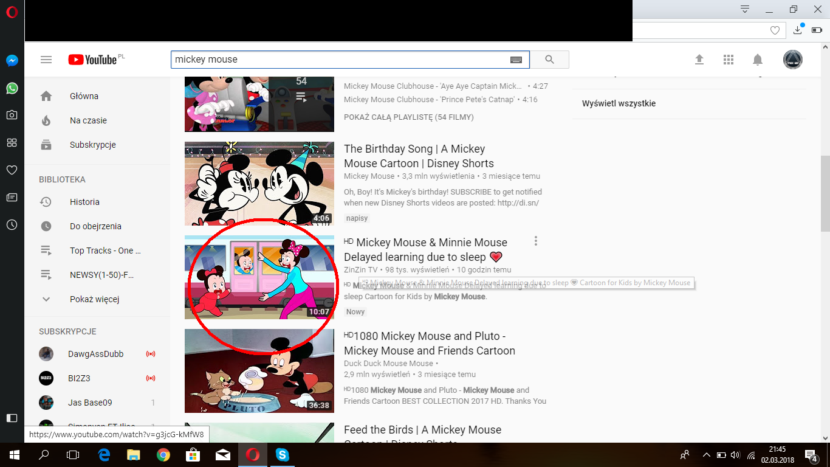Open The Birthday Song video title
This screenshot has width=830, height=467.
pyautogui.click(x=419, y=156)
